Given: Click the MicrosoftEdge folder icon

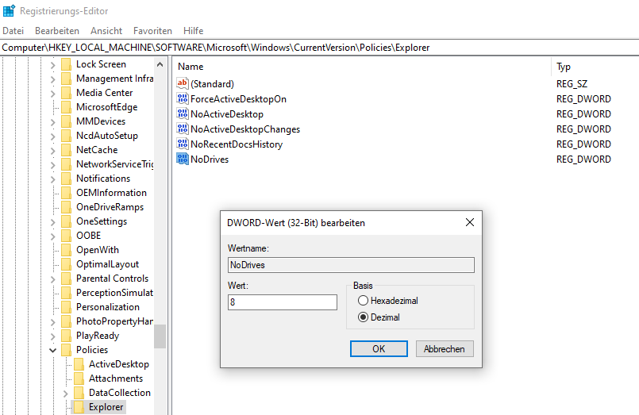Looking at the screenshot, I should click(66, 107).
